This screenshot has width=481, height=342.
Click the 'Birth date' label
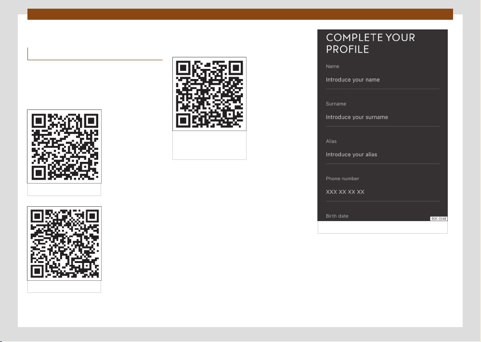[x=337, y=216]
